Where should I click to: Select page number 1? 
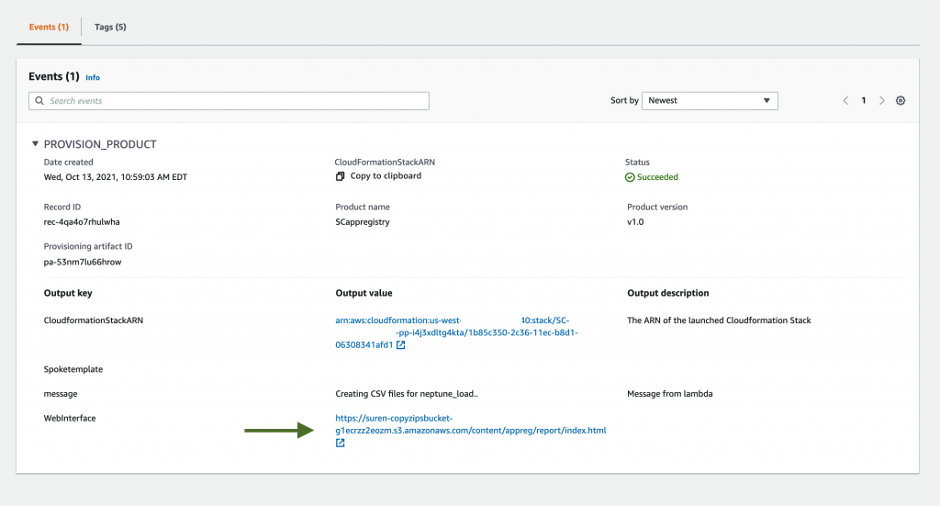coord(863,101)
